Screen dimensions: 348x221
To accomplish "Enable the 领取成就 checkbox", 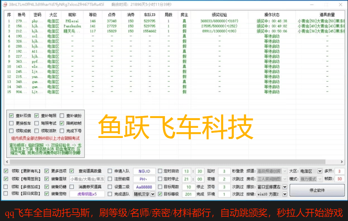I will pos(11,131).
